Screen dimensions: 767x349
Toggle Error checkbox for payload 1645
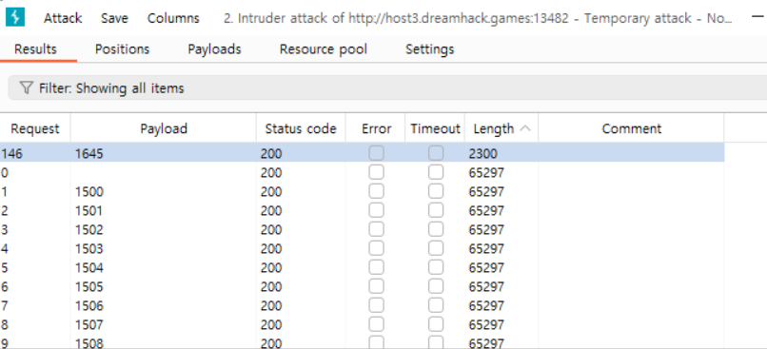click(x=376, y=153)
